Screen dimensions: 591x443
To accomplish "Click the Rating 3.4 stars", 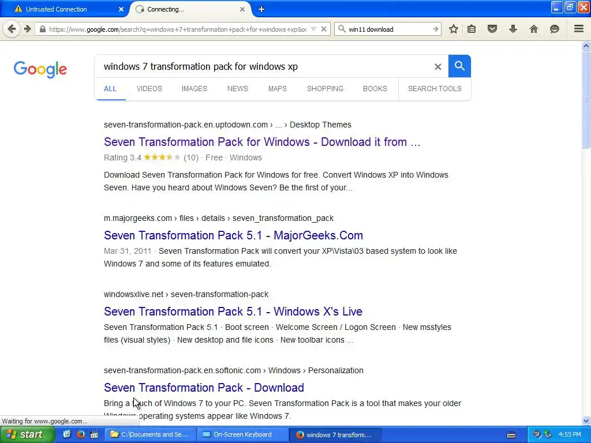I will [162, 157].
